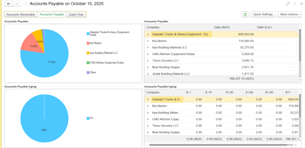
Task: Click the green CMG Kitchen Equipment swatch
Action: (x=88, y=63)
